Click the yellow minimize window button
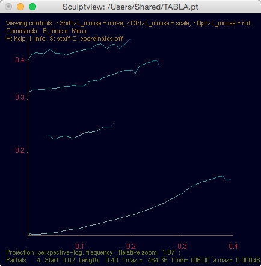This screenshot has width=261, height=266. pyautogui.click(x=20, y=7)
